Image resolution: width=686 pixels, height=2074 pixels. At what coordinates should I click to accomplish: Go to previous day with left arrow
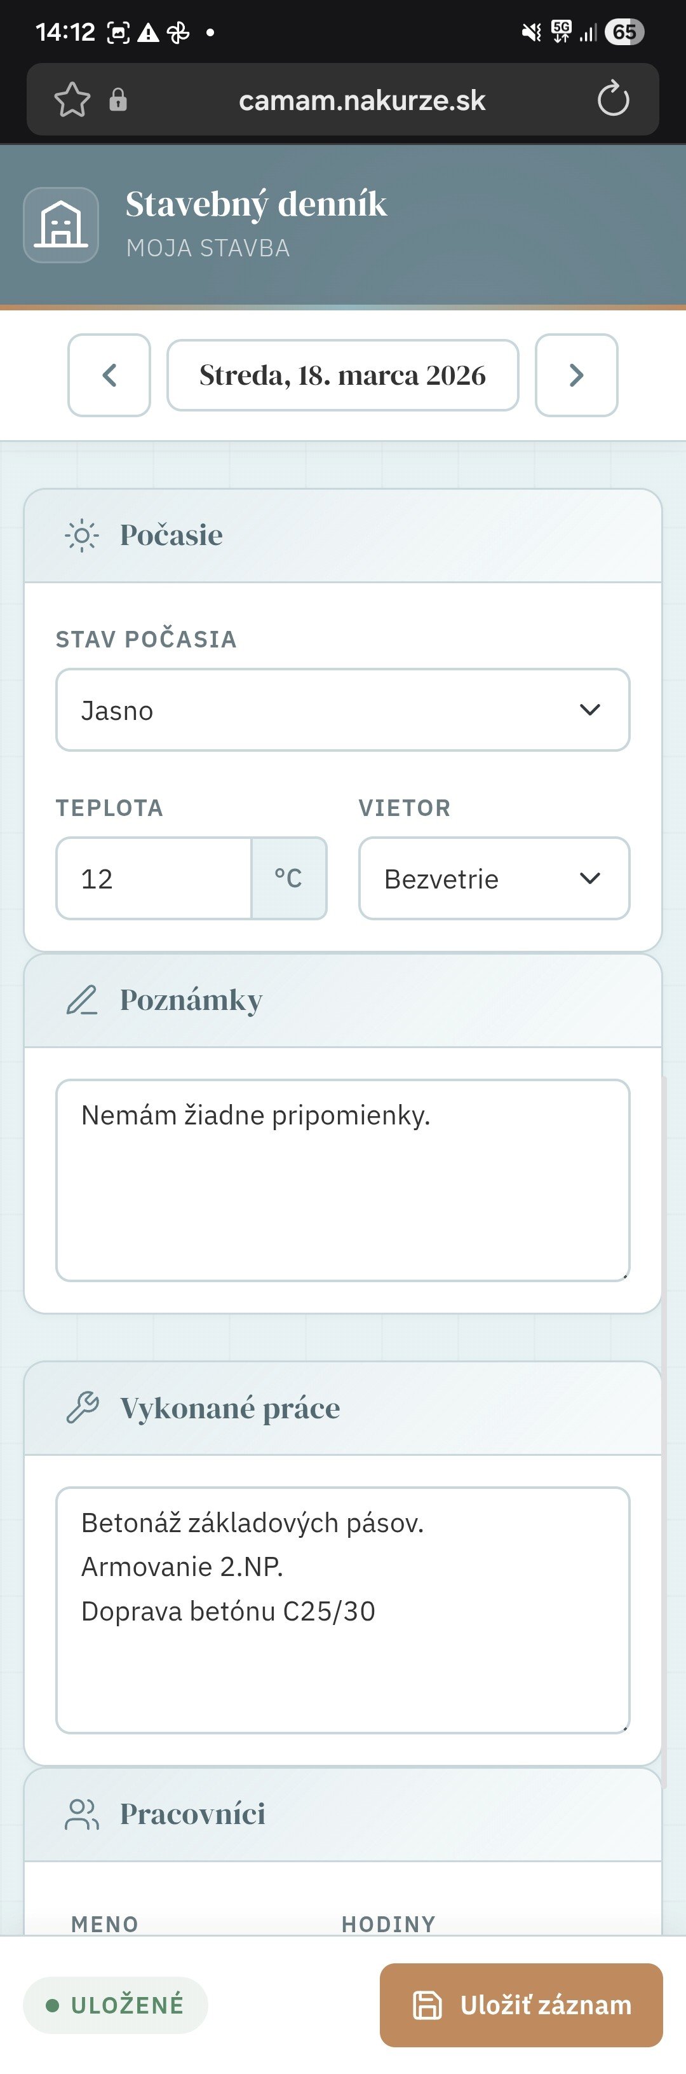[x=109, y=375]
